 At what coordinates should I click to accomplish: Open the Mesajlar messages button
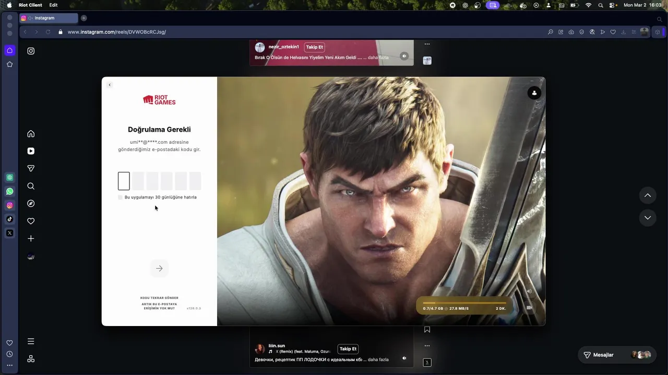tap(617, 355)
